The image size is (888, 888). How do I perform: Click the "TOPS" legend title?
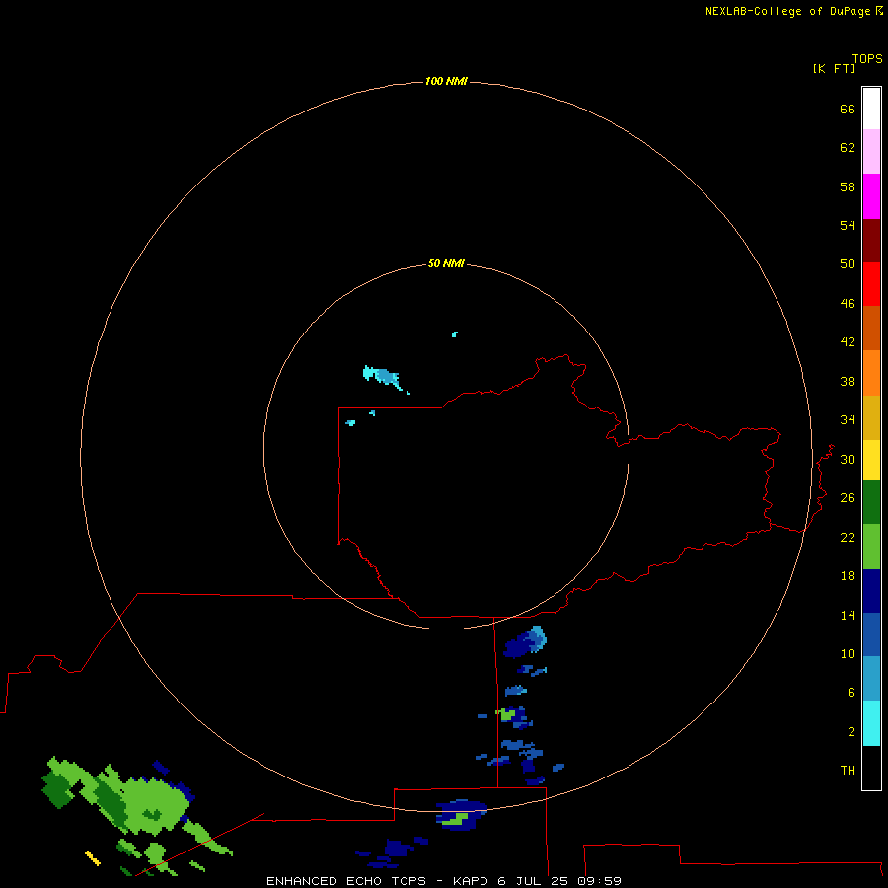(867, 59)
